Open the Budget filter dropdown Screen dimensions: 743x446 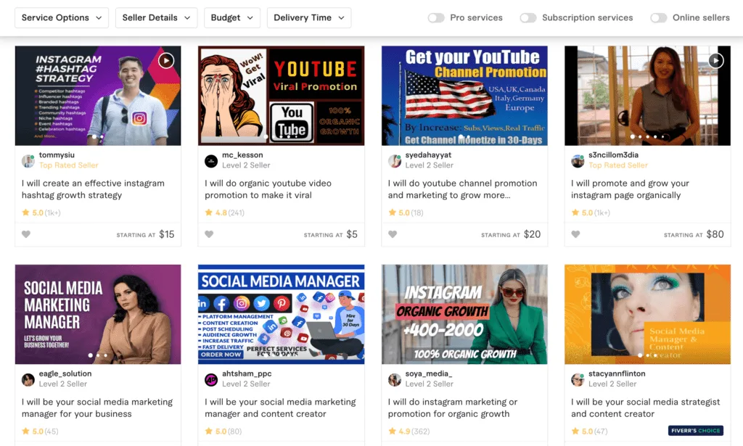click(231, 18)
